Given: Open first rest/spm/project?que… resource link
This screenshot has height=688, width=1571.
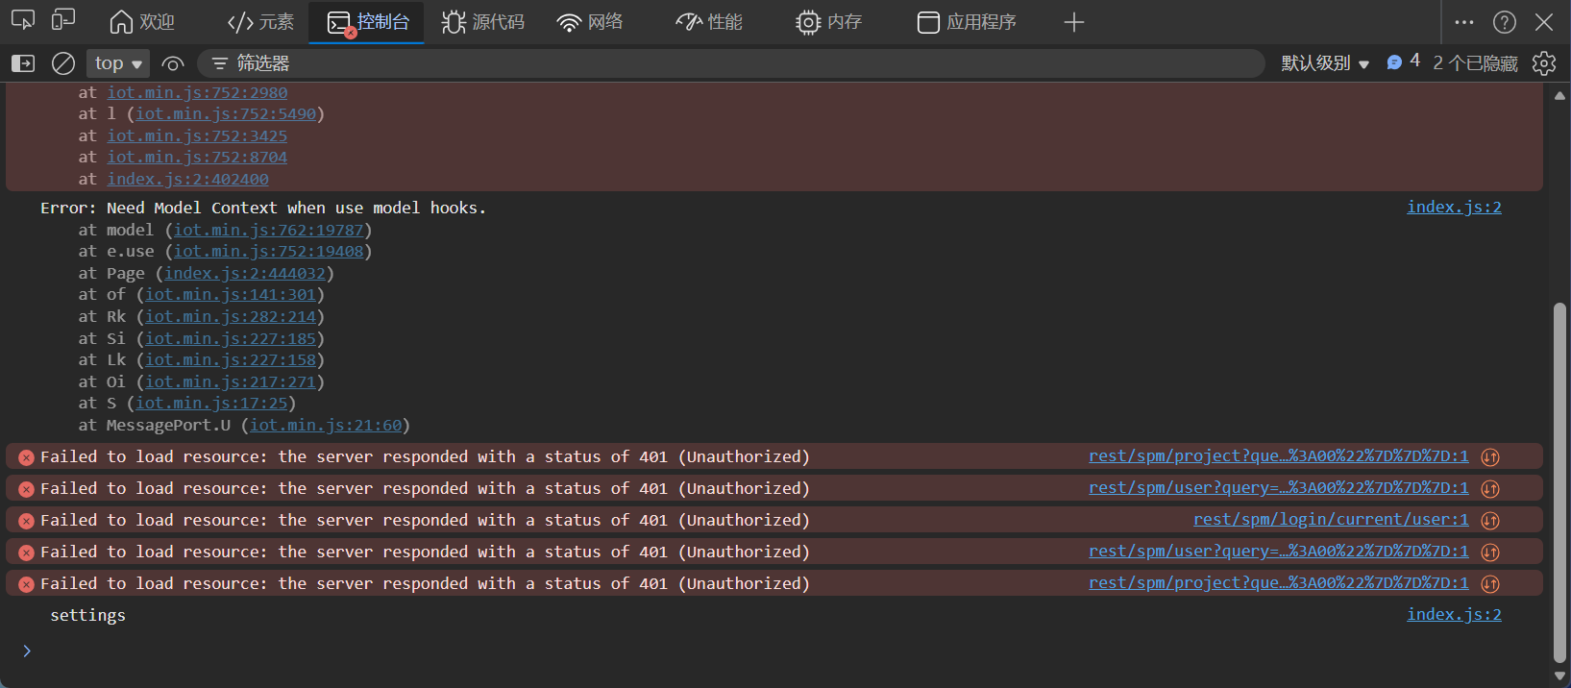Looking at the screenshot, I should click(1278, 456).
